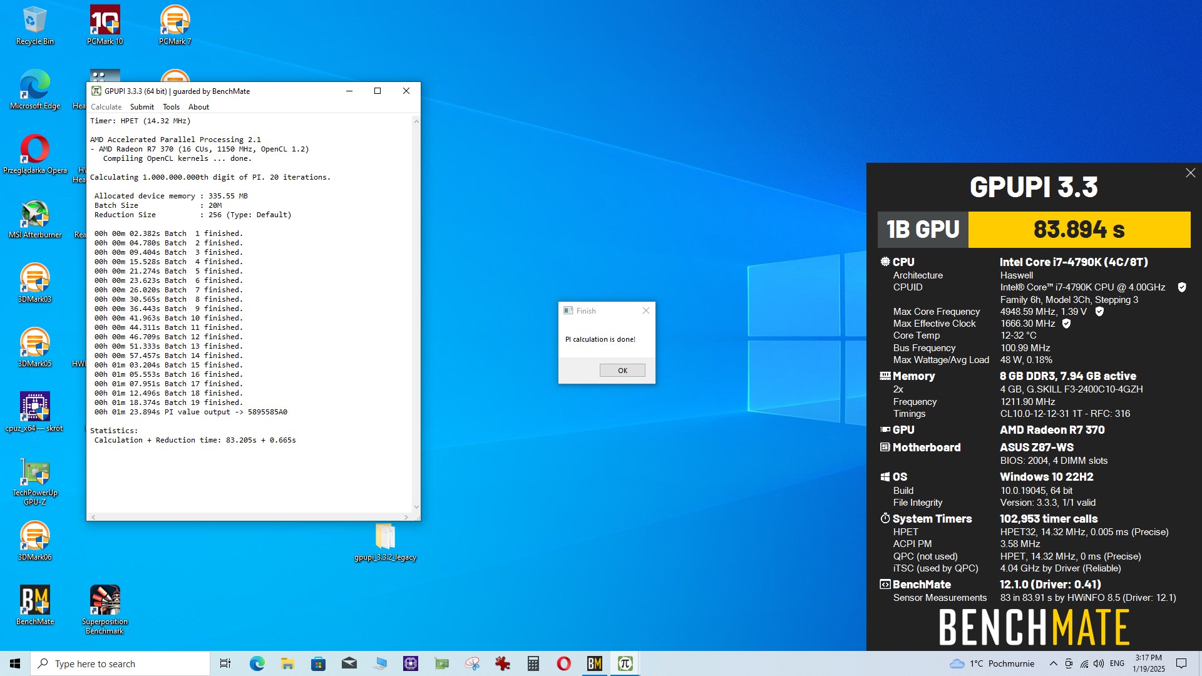This screenshot has width=1202, height=676.
Task: Maximize the GPUPI window
Action: 378,91
